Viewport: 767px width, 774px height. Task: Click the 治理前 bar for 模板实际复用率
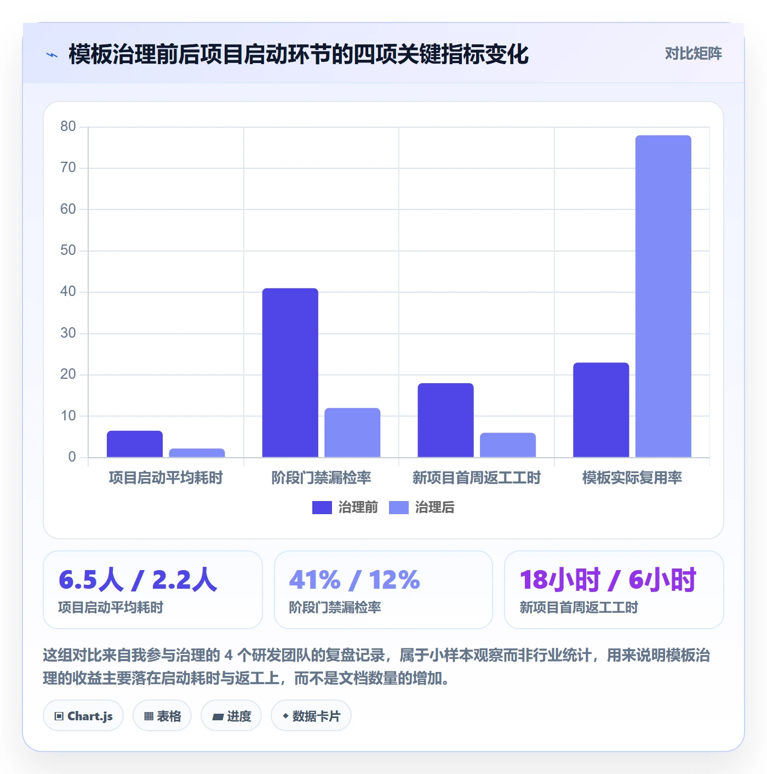coord(601,410)
